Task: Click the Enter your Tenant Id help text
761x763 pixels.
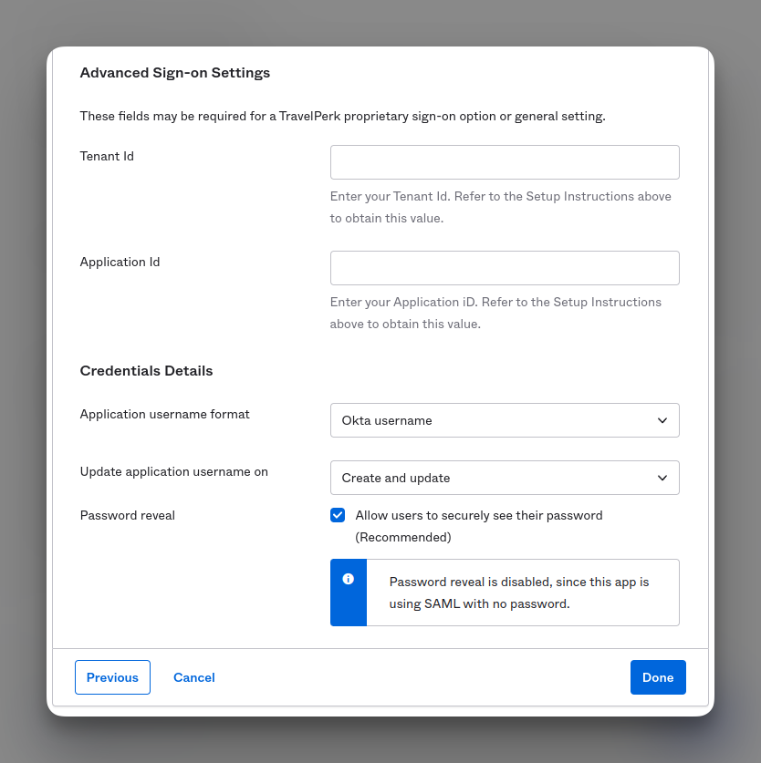Action: [x=500, y=207]
